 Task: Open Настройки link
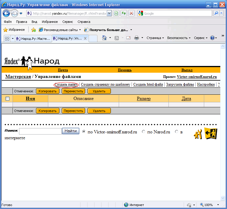click(206, 84)
